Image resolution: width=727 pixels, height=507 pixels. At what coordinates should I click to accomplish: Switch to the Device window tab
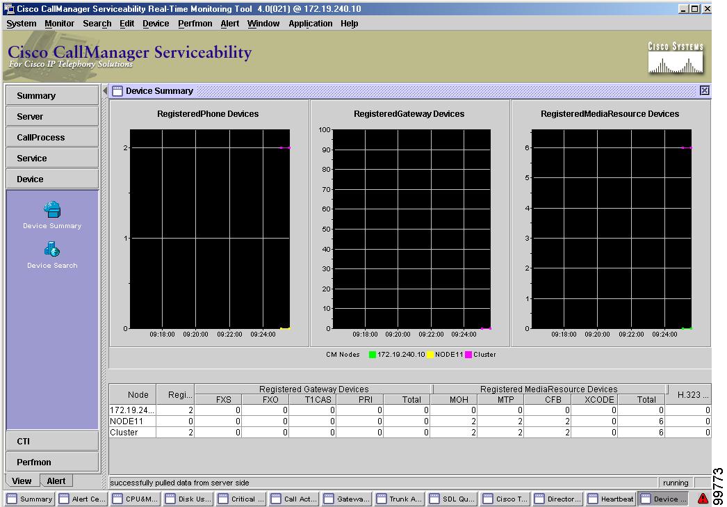[664, 499]
